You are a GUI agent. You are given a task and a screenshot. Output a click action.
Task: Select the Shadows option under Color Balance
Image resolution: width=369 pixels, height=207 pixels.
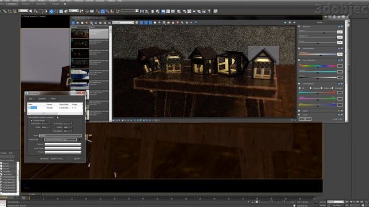click(311, 88)
